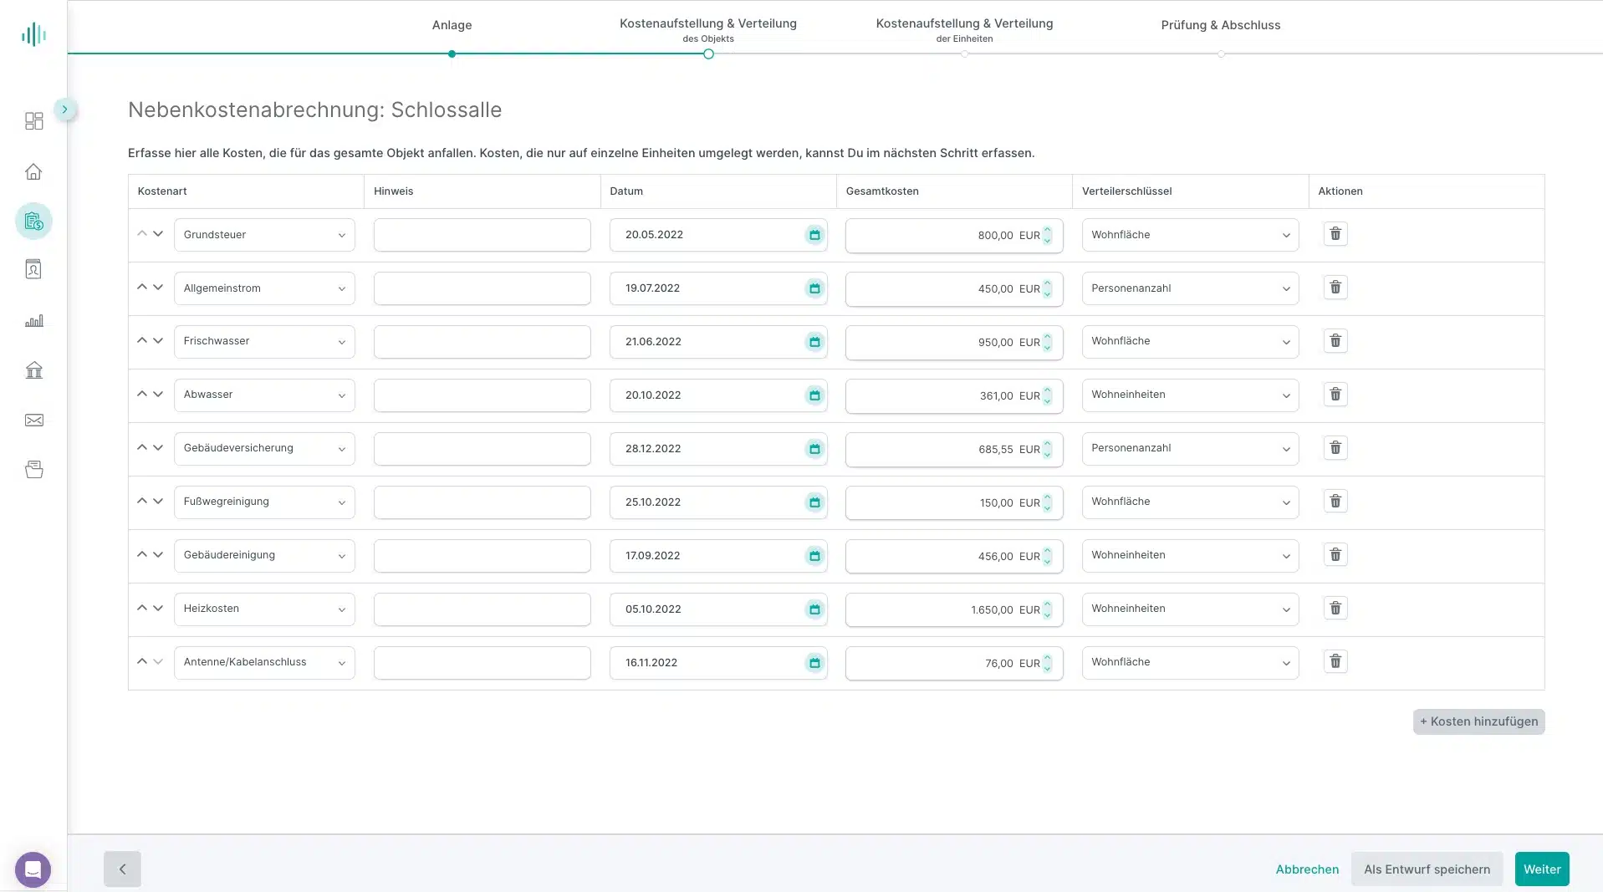The image size is (1603, 892).
Task: Open the utility billing icon in sidebar
Action: (33, 222)
